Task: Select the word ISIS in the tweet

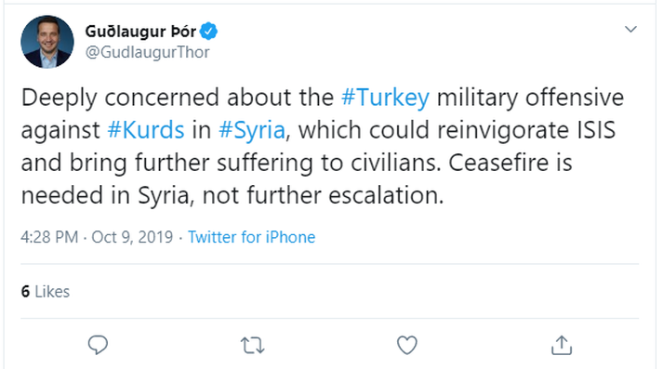Action: click(596, 130)
